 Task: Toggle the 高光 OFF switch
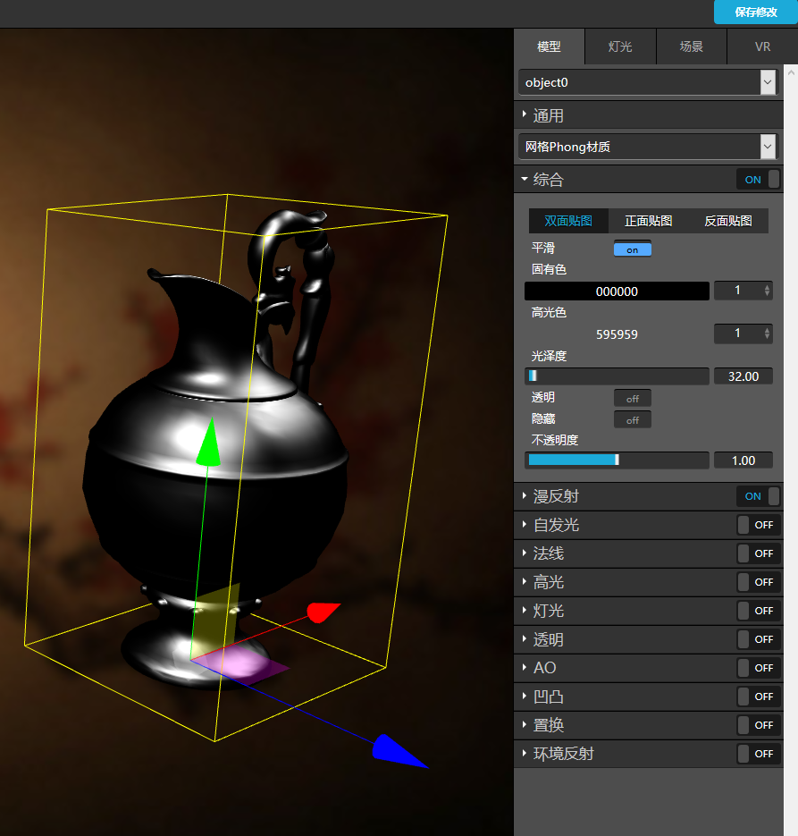(x=758, y=582)
